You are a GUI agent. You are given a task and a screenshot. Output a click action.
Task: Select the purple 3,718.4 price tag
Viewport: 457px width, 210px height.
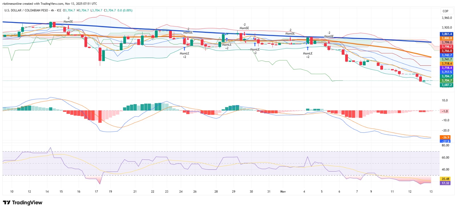tap(447, 68)
